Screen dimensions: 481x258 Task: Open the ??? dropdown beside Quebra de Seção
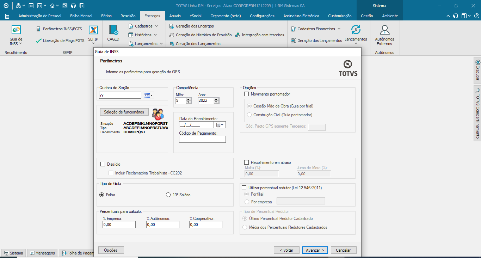point(148,95)
